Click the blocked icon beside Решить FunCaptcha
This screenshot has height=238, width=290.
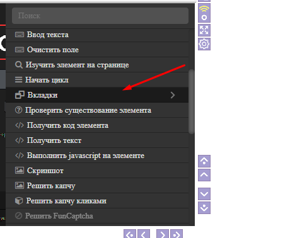pyautogui.click(x=18, y=215)
